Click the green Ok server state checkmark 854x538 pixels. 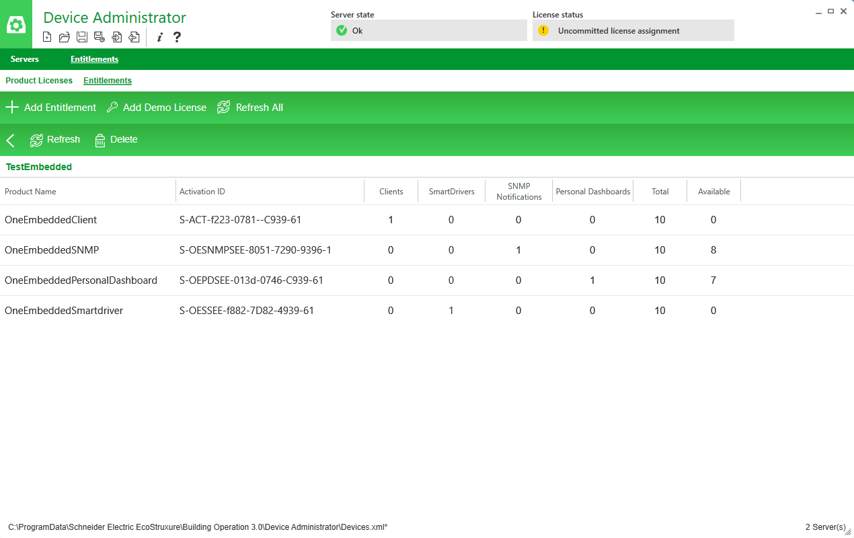pyautogui.click(x=342, y=30)
